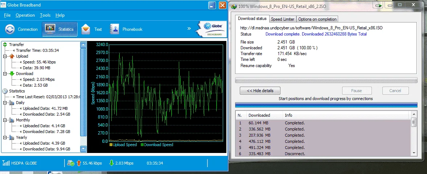Click the status bar green download arrow
This screenshot has width=427, height=174.
111,163
